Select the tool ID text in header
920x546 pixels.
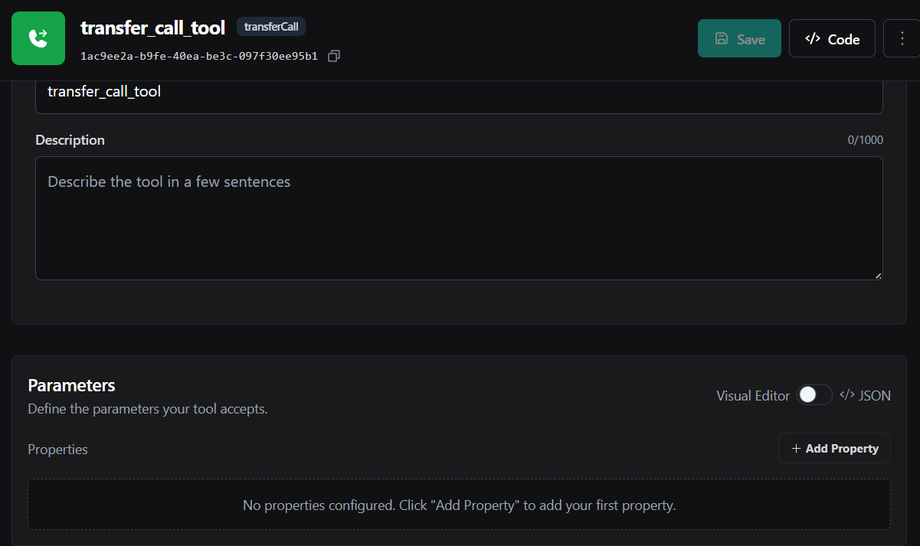pos(198,57)
